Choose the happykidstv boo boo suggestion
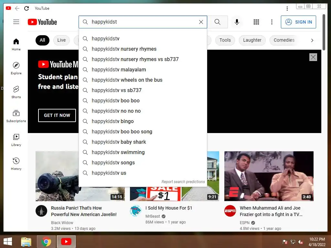Viewport: 331px width, 248px height. (x=143, y=101)
